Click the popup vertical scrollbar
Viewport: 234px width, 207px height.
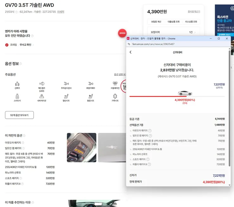[x=230, y=109]
